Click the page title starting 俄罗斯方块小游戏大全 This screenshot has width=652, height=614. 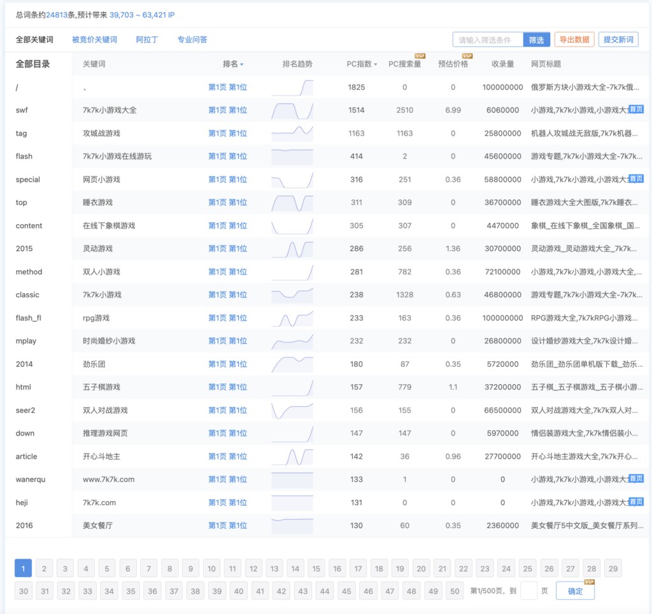pyautogui.click(x=585, y=87)
